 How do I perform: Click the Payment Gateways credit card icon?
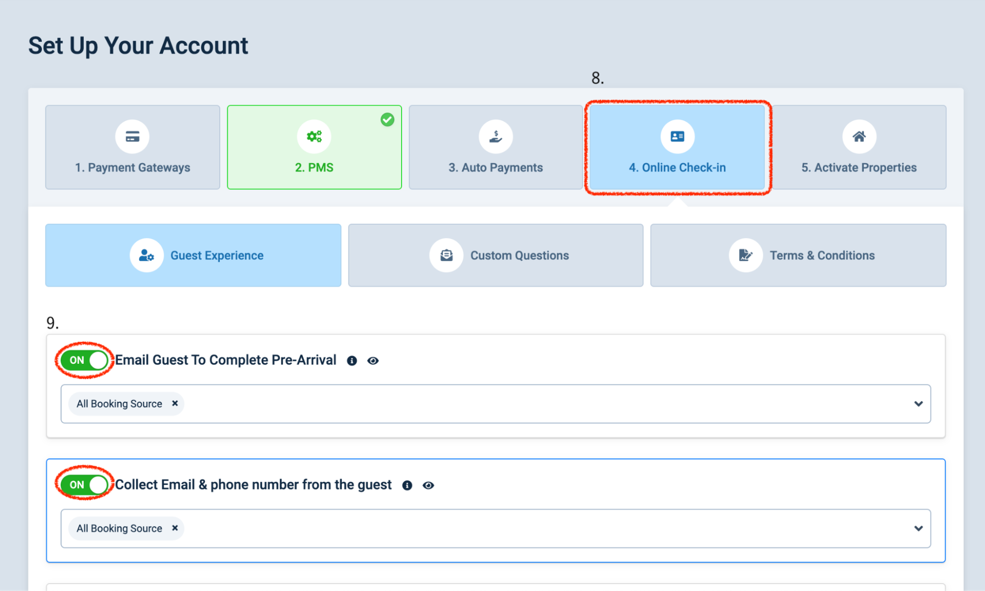(x=132, y=137)
